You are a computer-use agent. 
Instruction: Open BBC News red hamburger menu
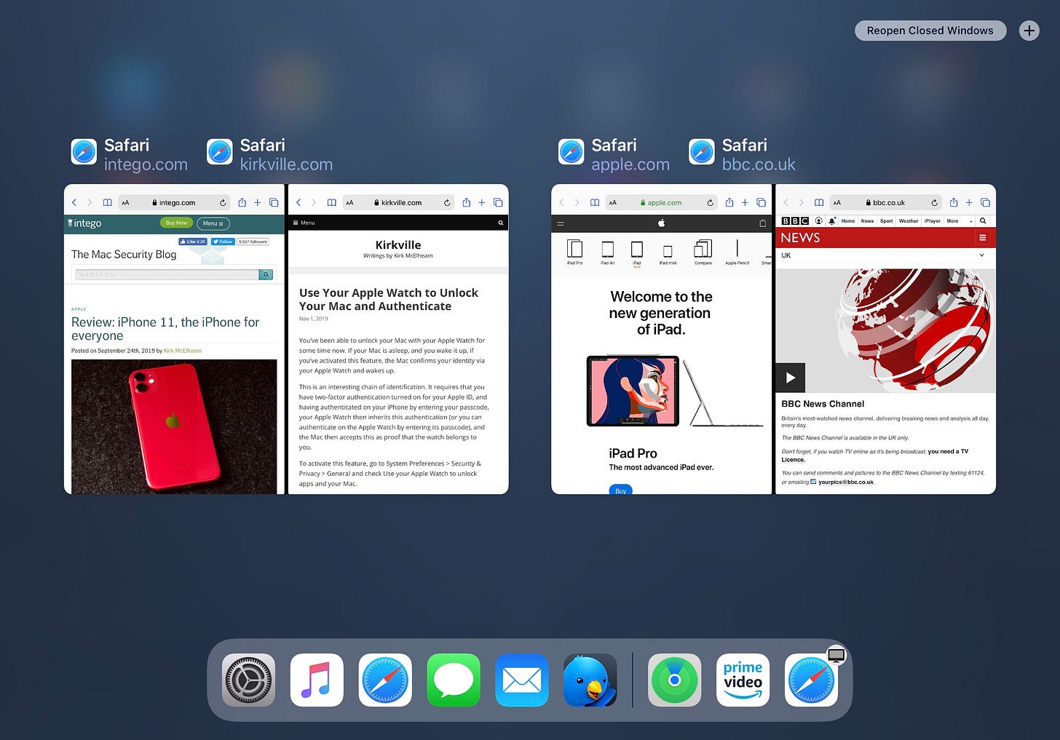(983, 238)
